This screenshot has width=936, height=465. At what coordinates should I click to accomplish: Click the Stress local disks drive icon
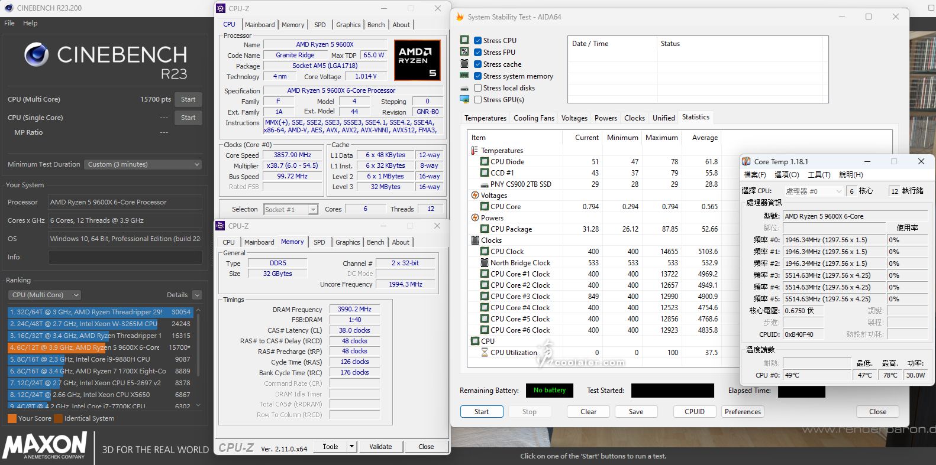coord(464,88)
